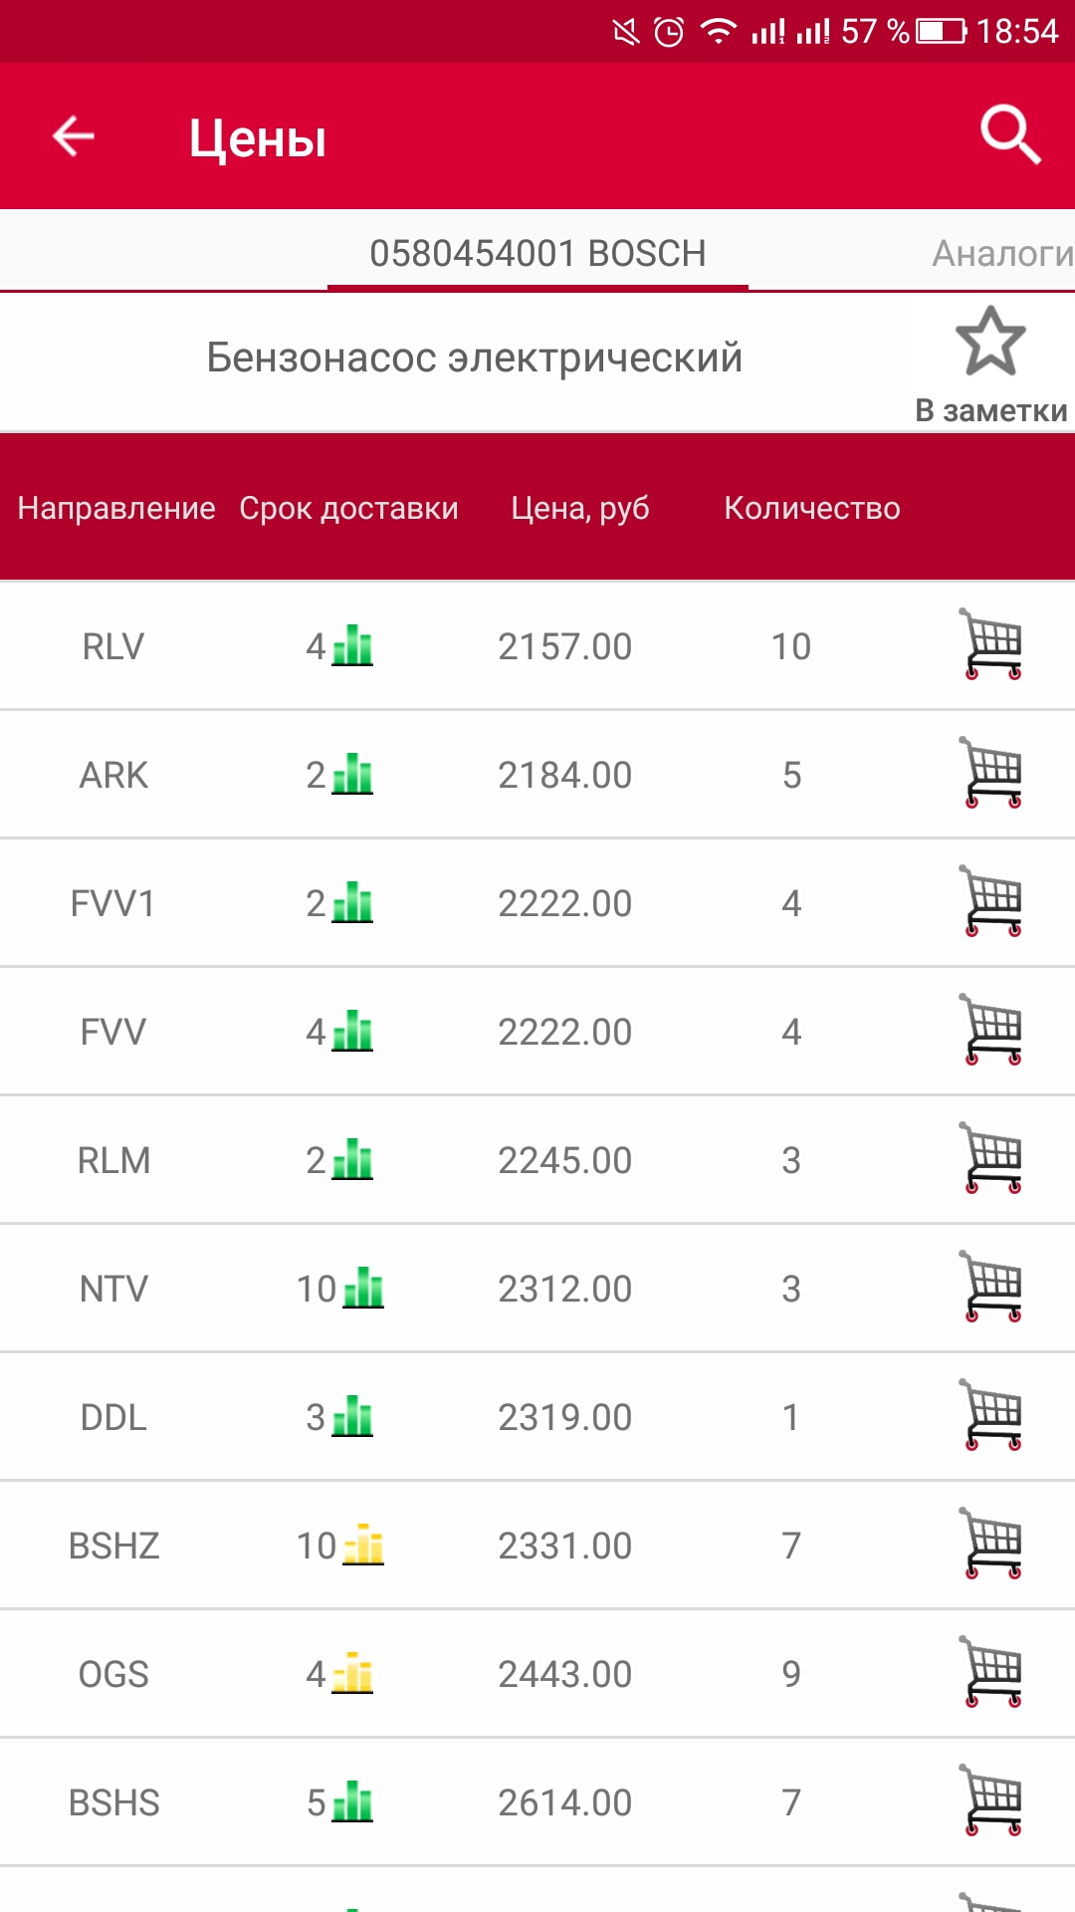The image size is (1075, 1912).
Task: Add FVV1 offer to cart
Action: (992, 901)
